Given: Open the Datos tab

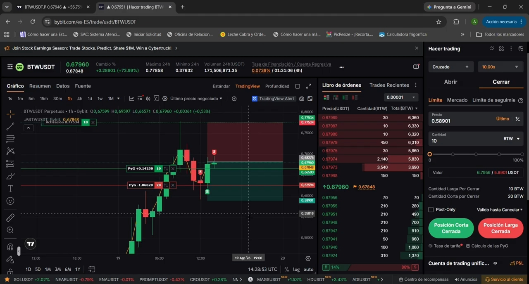Looking at the screenshot, I should [63, 86].
